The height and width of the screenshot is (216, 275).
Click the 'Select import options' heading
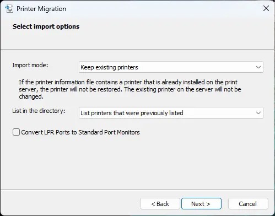coord(46,26)
